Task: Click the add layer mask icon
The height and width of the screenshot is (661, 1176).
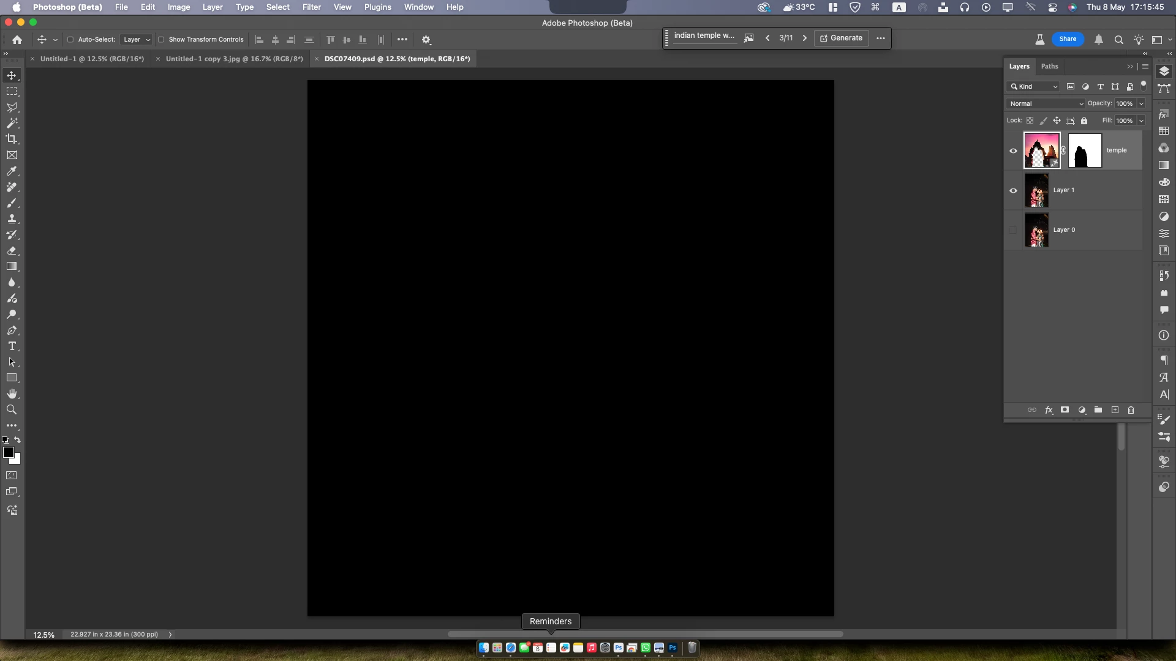Action: (1065, 410)
